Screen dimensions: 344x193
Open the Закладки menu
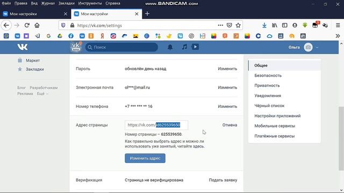(x=66, y=3)
